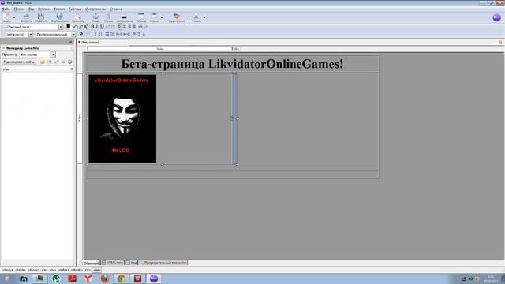Switch to the Обычный view tab
The image size is (505, 284).
click(x=89, y=263)
